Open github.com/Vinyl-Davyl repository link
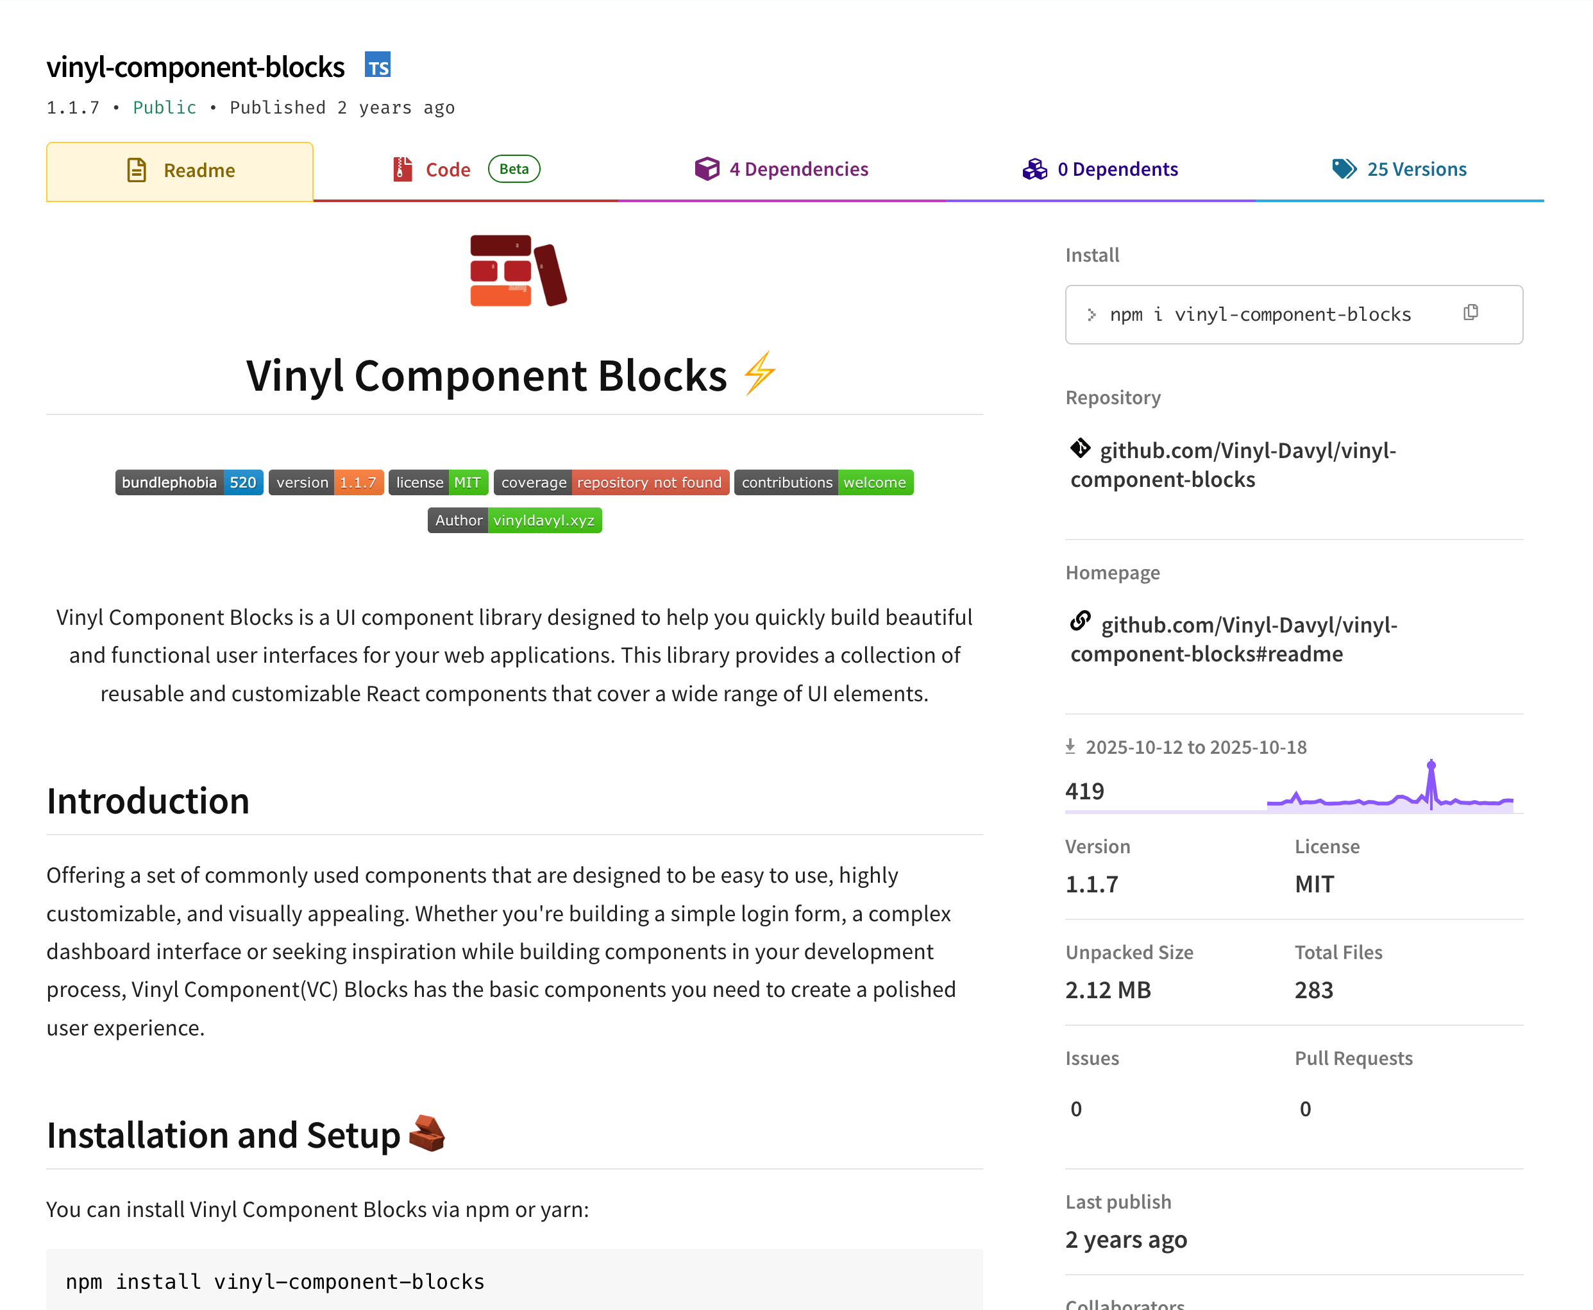The image size is (1593, 1310). pyautogui.click(x=1233, y=465)
